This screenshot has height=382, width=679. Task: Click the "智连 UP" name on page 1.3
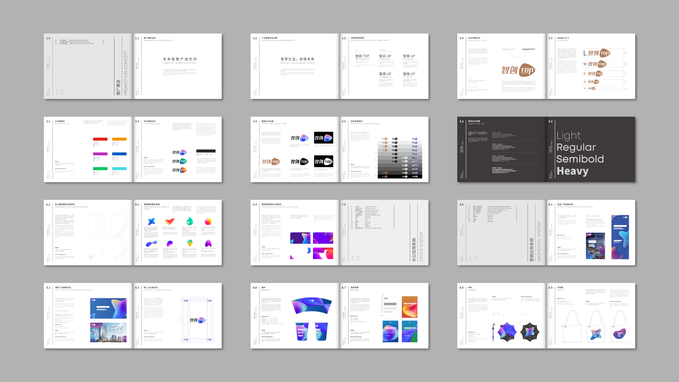[409, 74]
